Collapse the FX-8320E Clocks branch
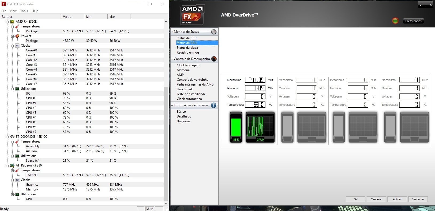This screenshot has height=211, width=435. pyautogui.click(x=12, y=46)
